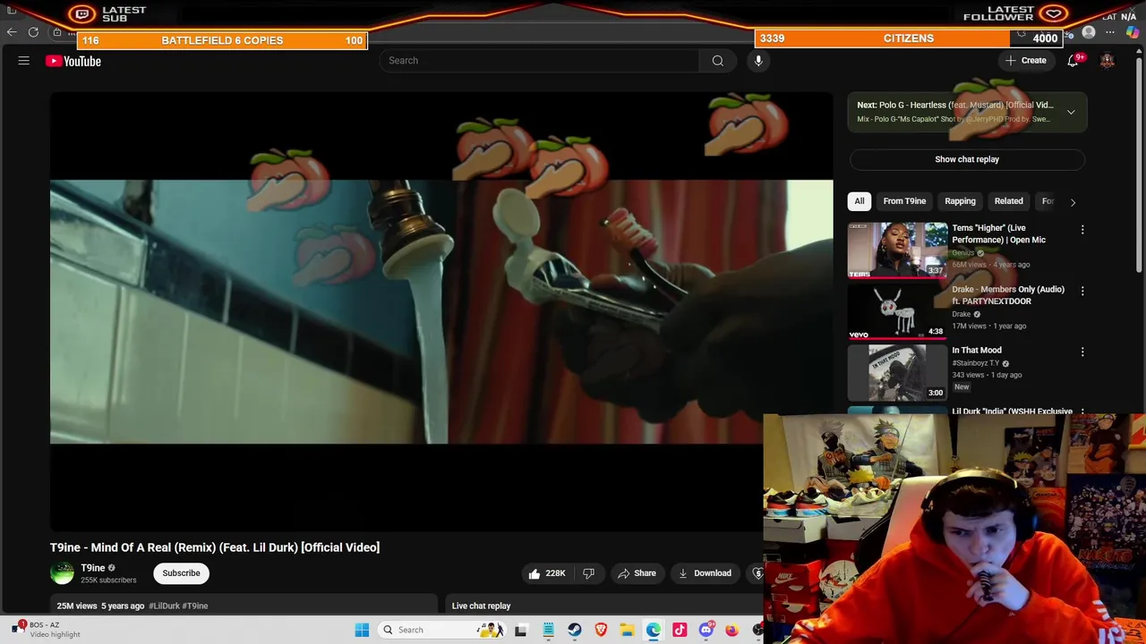Open the Tems "Higher" video thumbnail
This screenshot has height=644, width=1146.
coord(897,250)
